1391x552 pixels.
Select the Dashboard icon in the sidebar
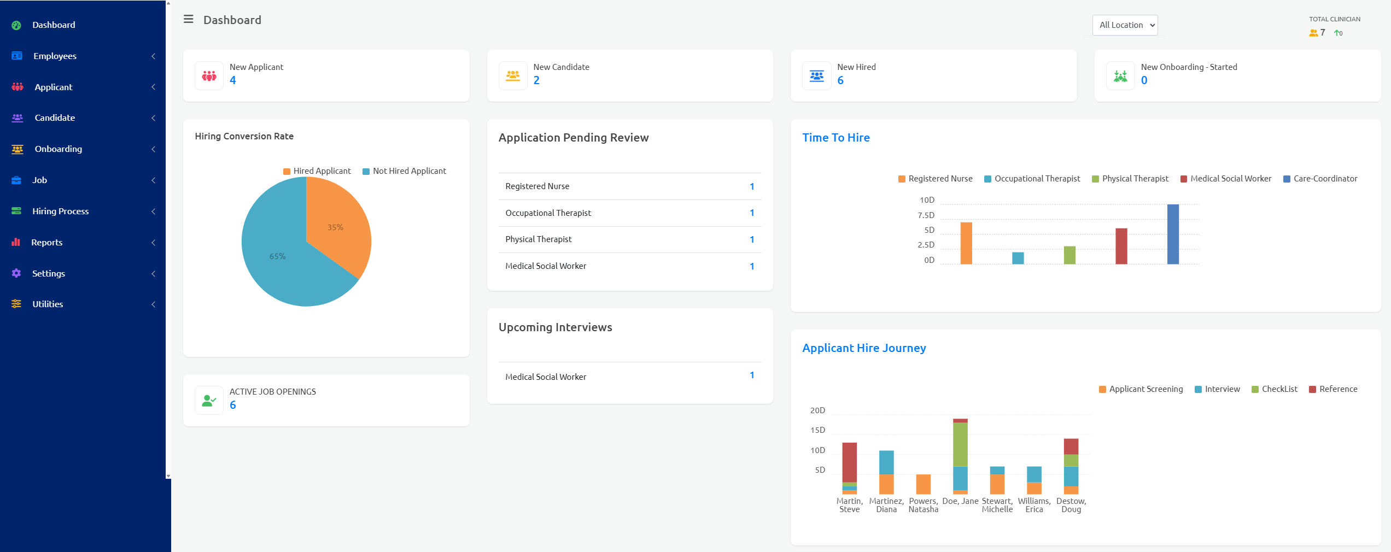click(x=16, y=25)
